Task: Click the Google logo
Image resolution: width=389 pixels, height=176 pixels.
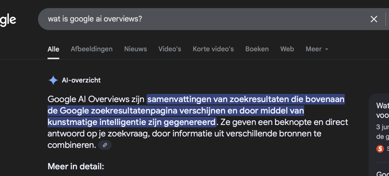Action: pos(8,20)
